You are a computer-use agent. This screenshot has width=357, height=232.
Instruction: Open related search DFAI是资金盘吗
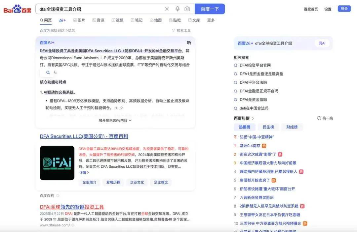[x=253, y=100]
